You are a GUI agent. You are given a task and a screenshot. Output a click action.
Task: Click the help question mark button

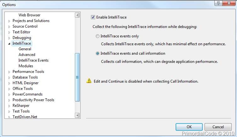[x=218, y=3]
